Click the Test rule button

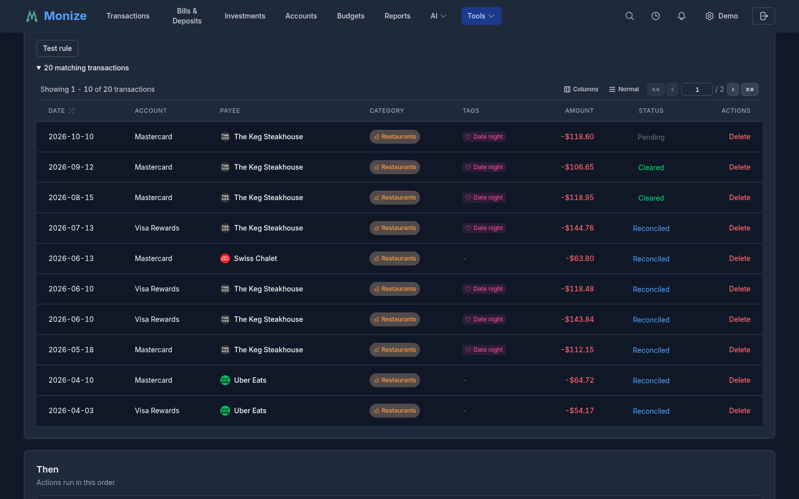(x=57, y=48)
